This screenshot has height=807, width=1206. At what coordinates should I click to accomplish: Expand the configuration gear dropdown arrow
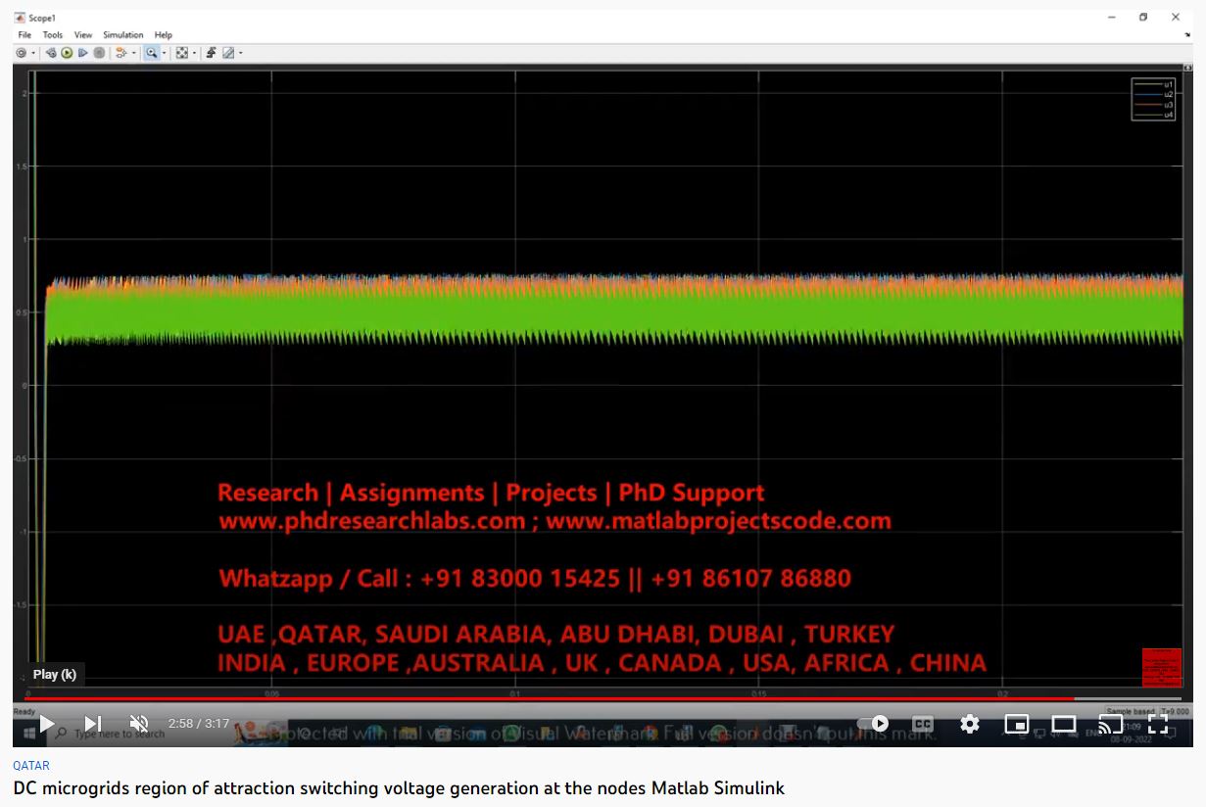(x=33, y=53)
